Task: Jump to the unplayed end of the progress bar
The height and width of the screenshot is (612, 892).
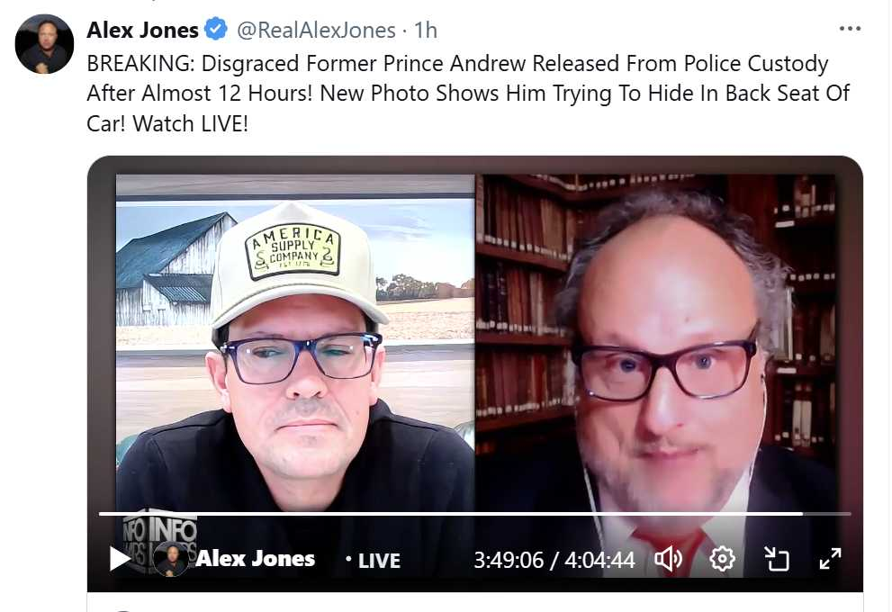Action: pos(827,514)
